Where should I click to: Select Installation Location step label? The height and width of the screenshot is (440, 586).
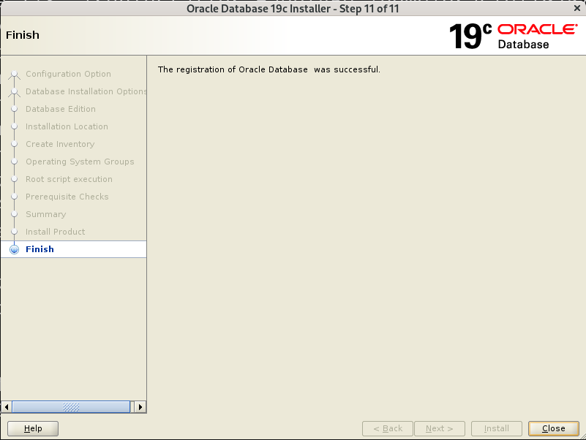(67, 126)
